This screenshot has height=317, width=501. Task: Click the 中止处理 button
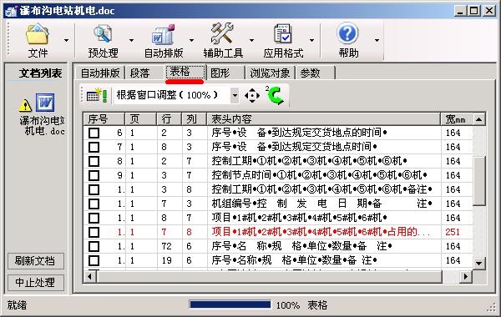click(x=35, y=282)
